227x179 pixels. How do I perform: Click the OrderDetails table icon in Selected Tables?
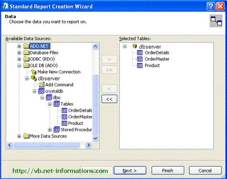[140, 53]
